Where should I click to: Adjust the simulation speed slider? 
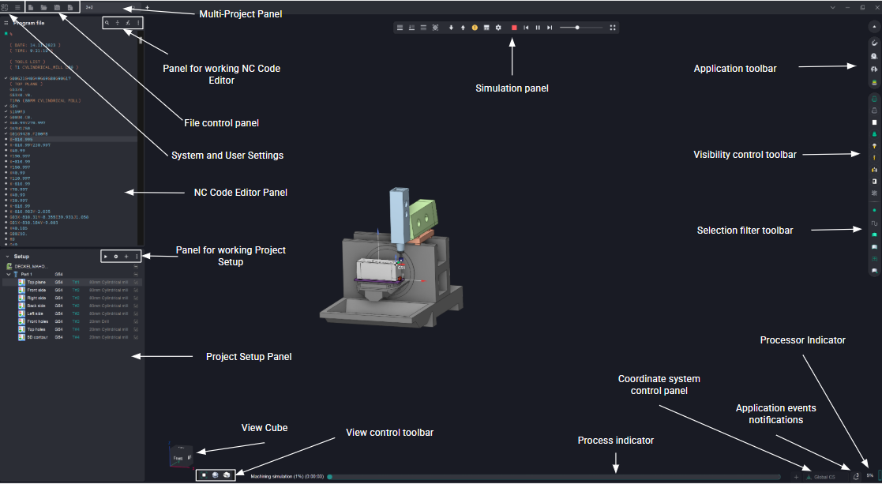coord(577,28)
